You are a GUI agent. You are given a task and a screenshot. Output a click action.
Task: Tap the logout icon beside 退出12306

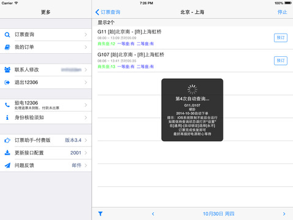(x=7, y=82)
